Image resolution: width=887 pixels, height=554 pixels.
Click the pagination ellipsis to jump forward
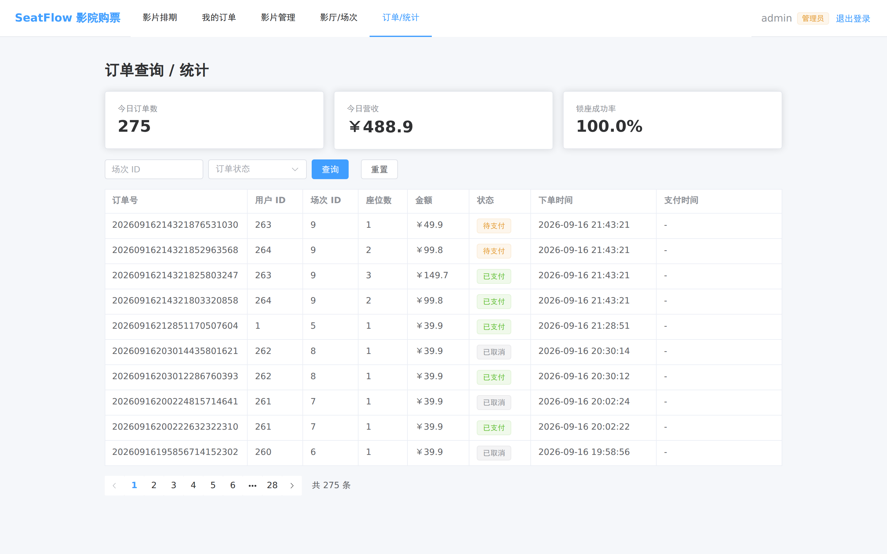pyautogui.click(x=253, y=485)
